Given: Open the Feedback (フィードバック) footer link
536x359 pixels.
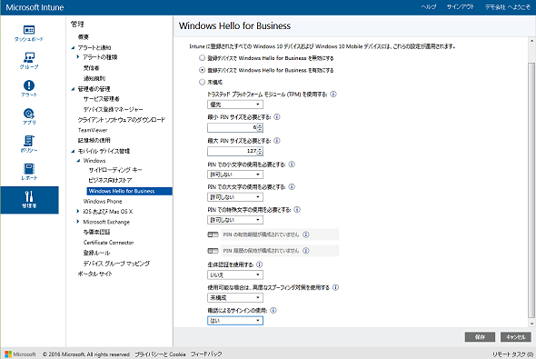Looking at the screenshot, I should [x=206, y=354].
